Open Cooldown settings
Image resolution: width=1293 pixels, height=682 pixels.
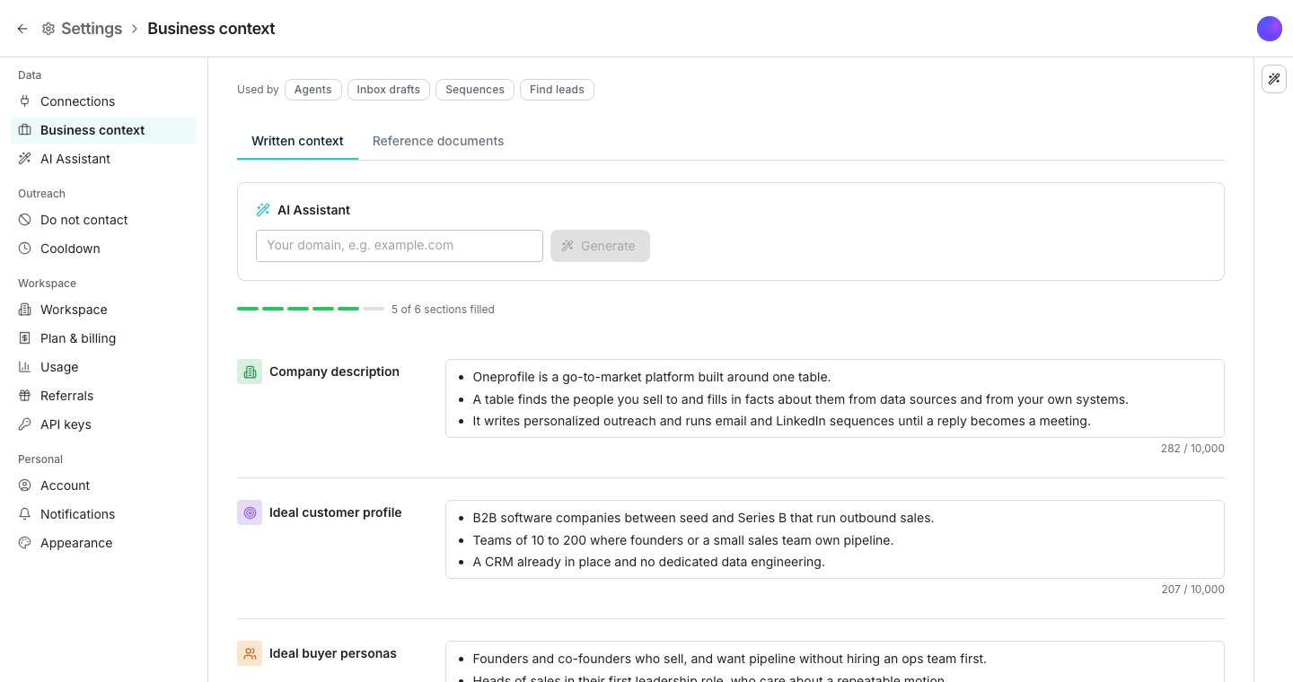click(103, 249)
